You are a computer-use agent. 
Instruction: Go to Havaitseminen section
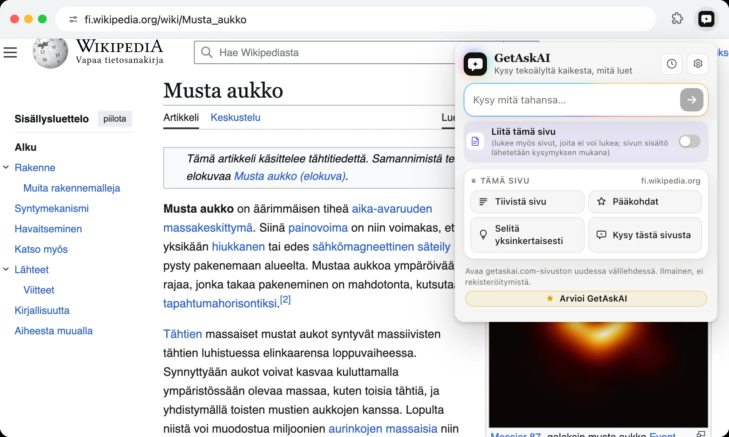48,229
